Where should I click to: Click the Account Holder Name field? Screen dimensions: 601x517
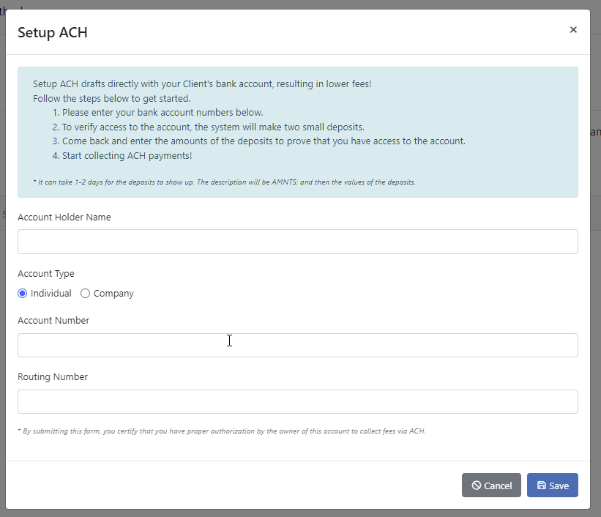297,242
